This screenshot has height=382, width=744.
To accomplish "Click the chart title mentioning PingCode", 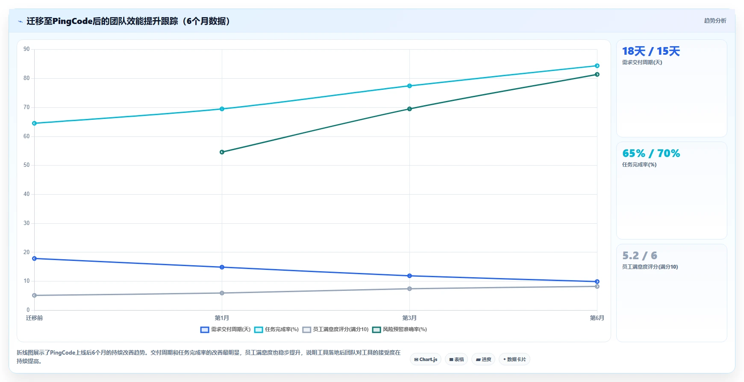I will point(130,21).
